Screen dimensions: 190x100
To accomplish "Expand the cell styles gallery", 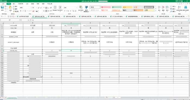I will [x=156, y=11].
